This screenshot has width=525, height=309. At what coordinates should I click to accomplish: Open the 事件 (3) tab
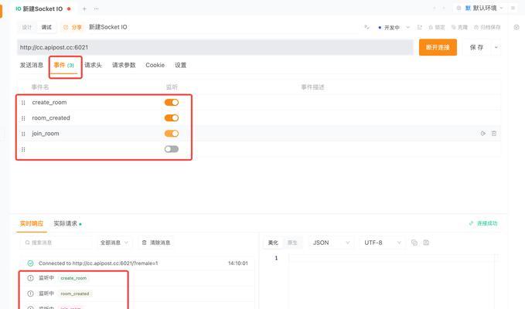click(63, 65)
